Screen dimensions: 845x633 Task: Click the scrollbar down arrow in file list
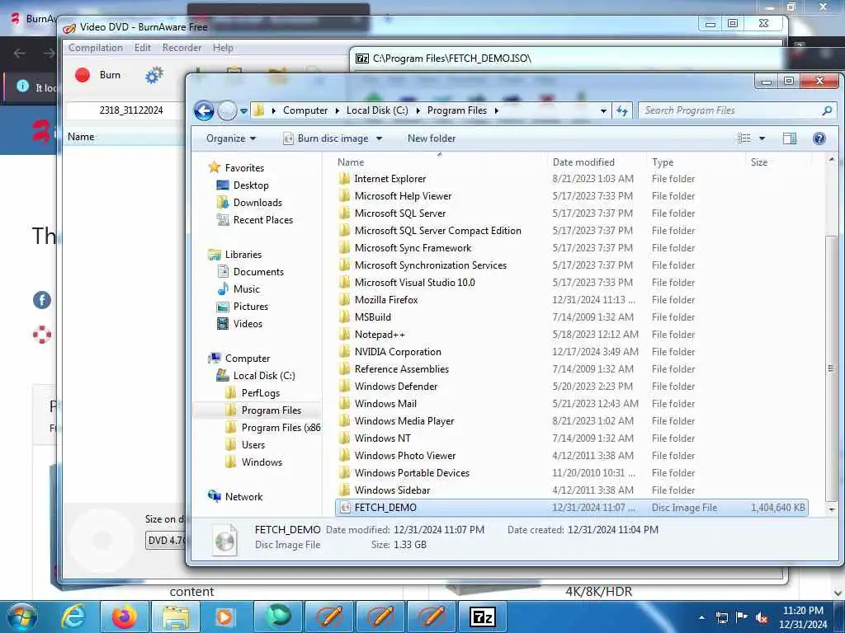(832, 509)
